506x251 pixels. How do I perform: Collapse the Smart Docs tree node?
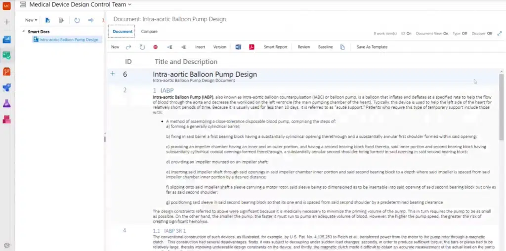coord(23,32)
